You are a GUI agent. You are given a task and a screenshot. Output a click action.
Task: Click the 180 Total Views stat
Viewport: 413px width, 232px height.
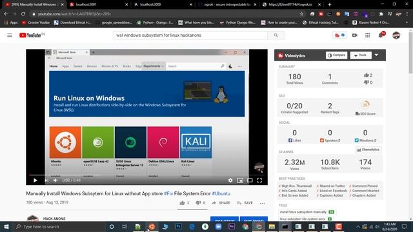[294, 79]
